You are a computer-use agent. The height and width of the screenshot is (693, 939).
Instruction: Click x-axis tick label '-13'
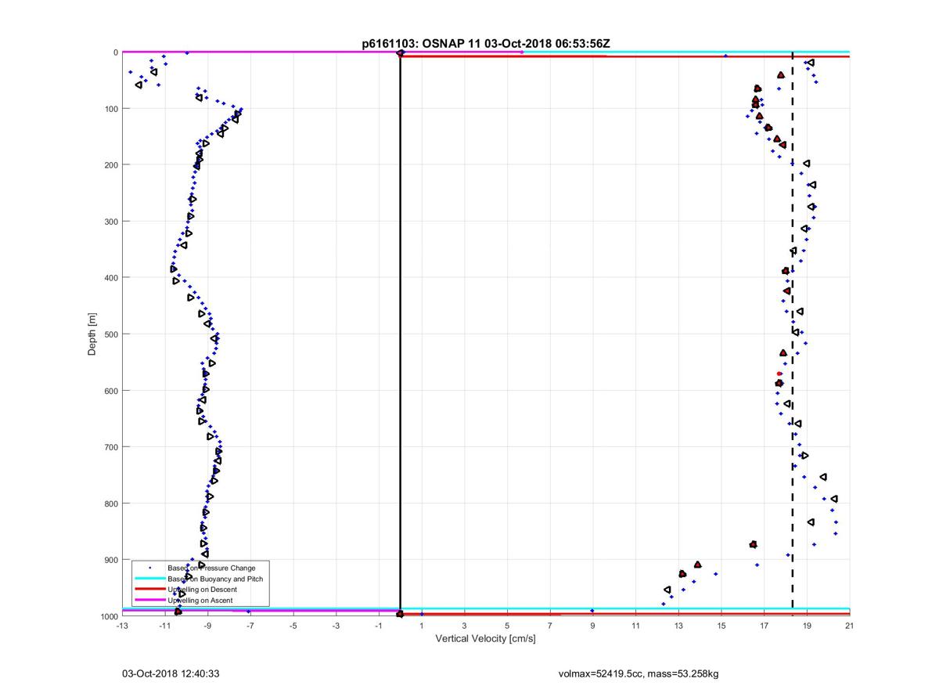pos(122,626)
